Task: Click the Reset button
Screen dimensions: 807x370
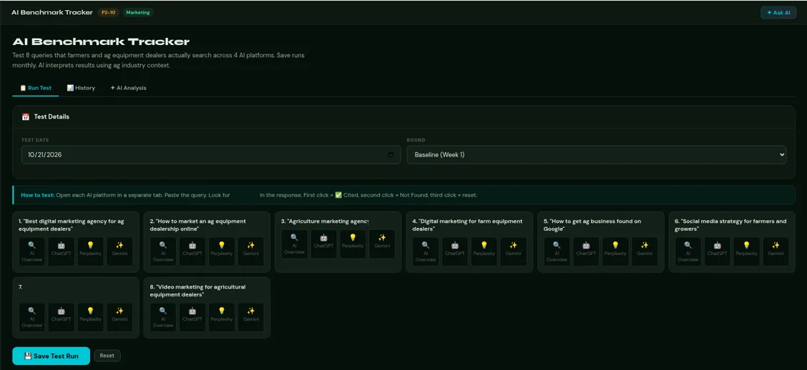Action: (x=107, y=356)
